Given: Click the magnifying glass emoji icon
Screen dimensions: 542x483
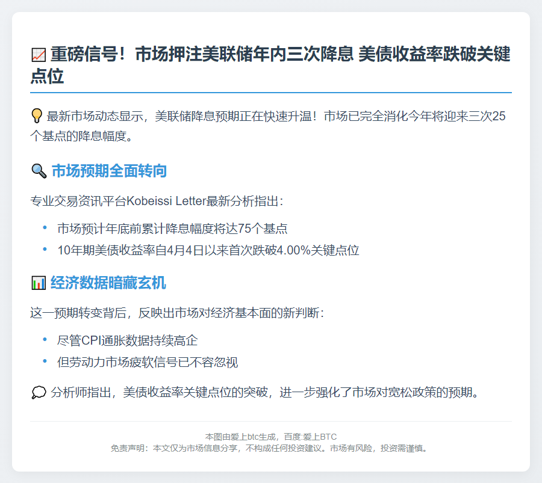Looking at the screenshot, I should [x=39, y=171].
